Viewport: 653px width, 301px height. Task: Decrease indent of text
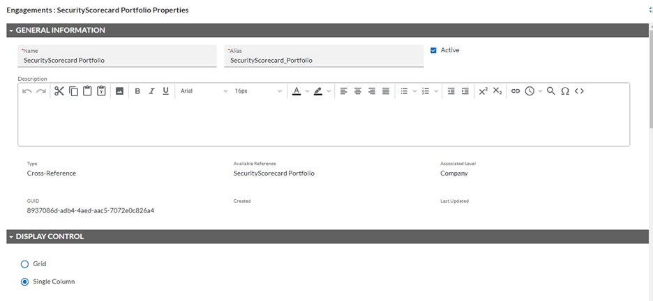pos(451,91)
